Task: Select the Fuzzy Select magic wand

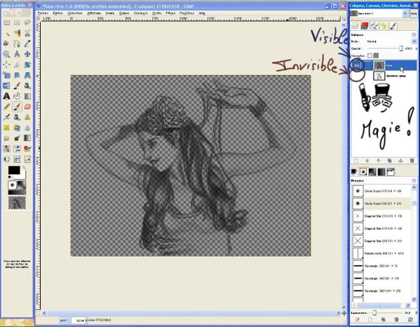Action: click(x=7, y=33)
